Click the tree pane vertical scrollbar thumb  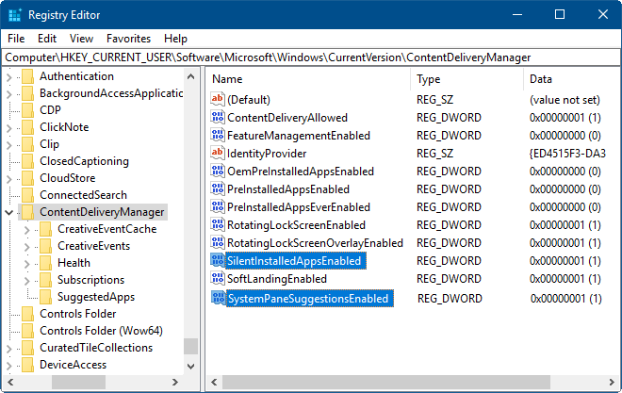coord(191,345)
